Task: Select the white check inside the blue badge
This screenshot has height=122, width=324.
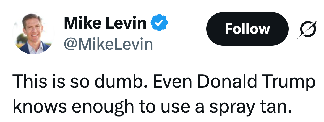Action: tap(159, 23)
